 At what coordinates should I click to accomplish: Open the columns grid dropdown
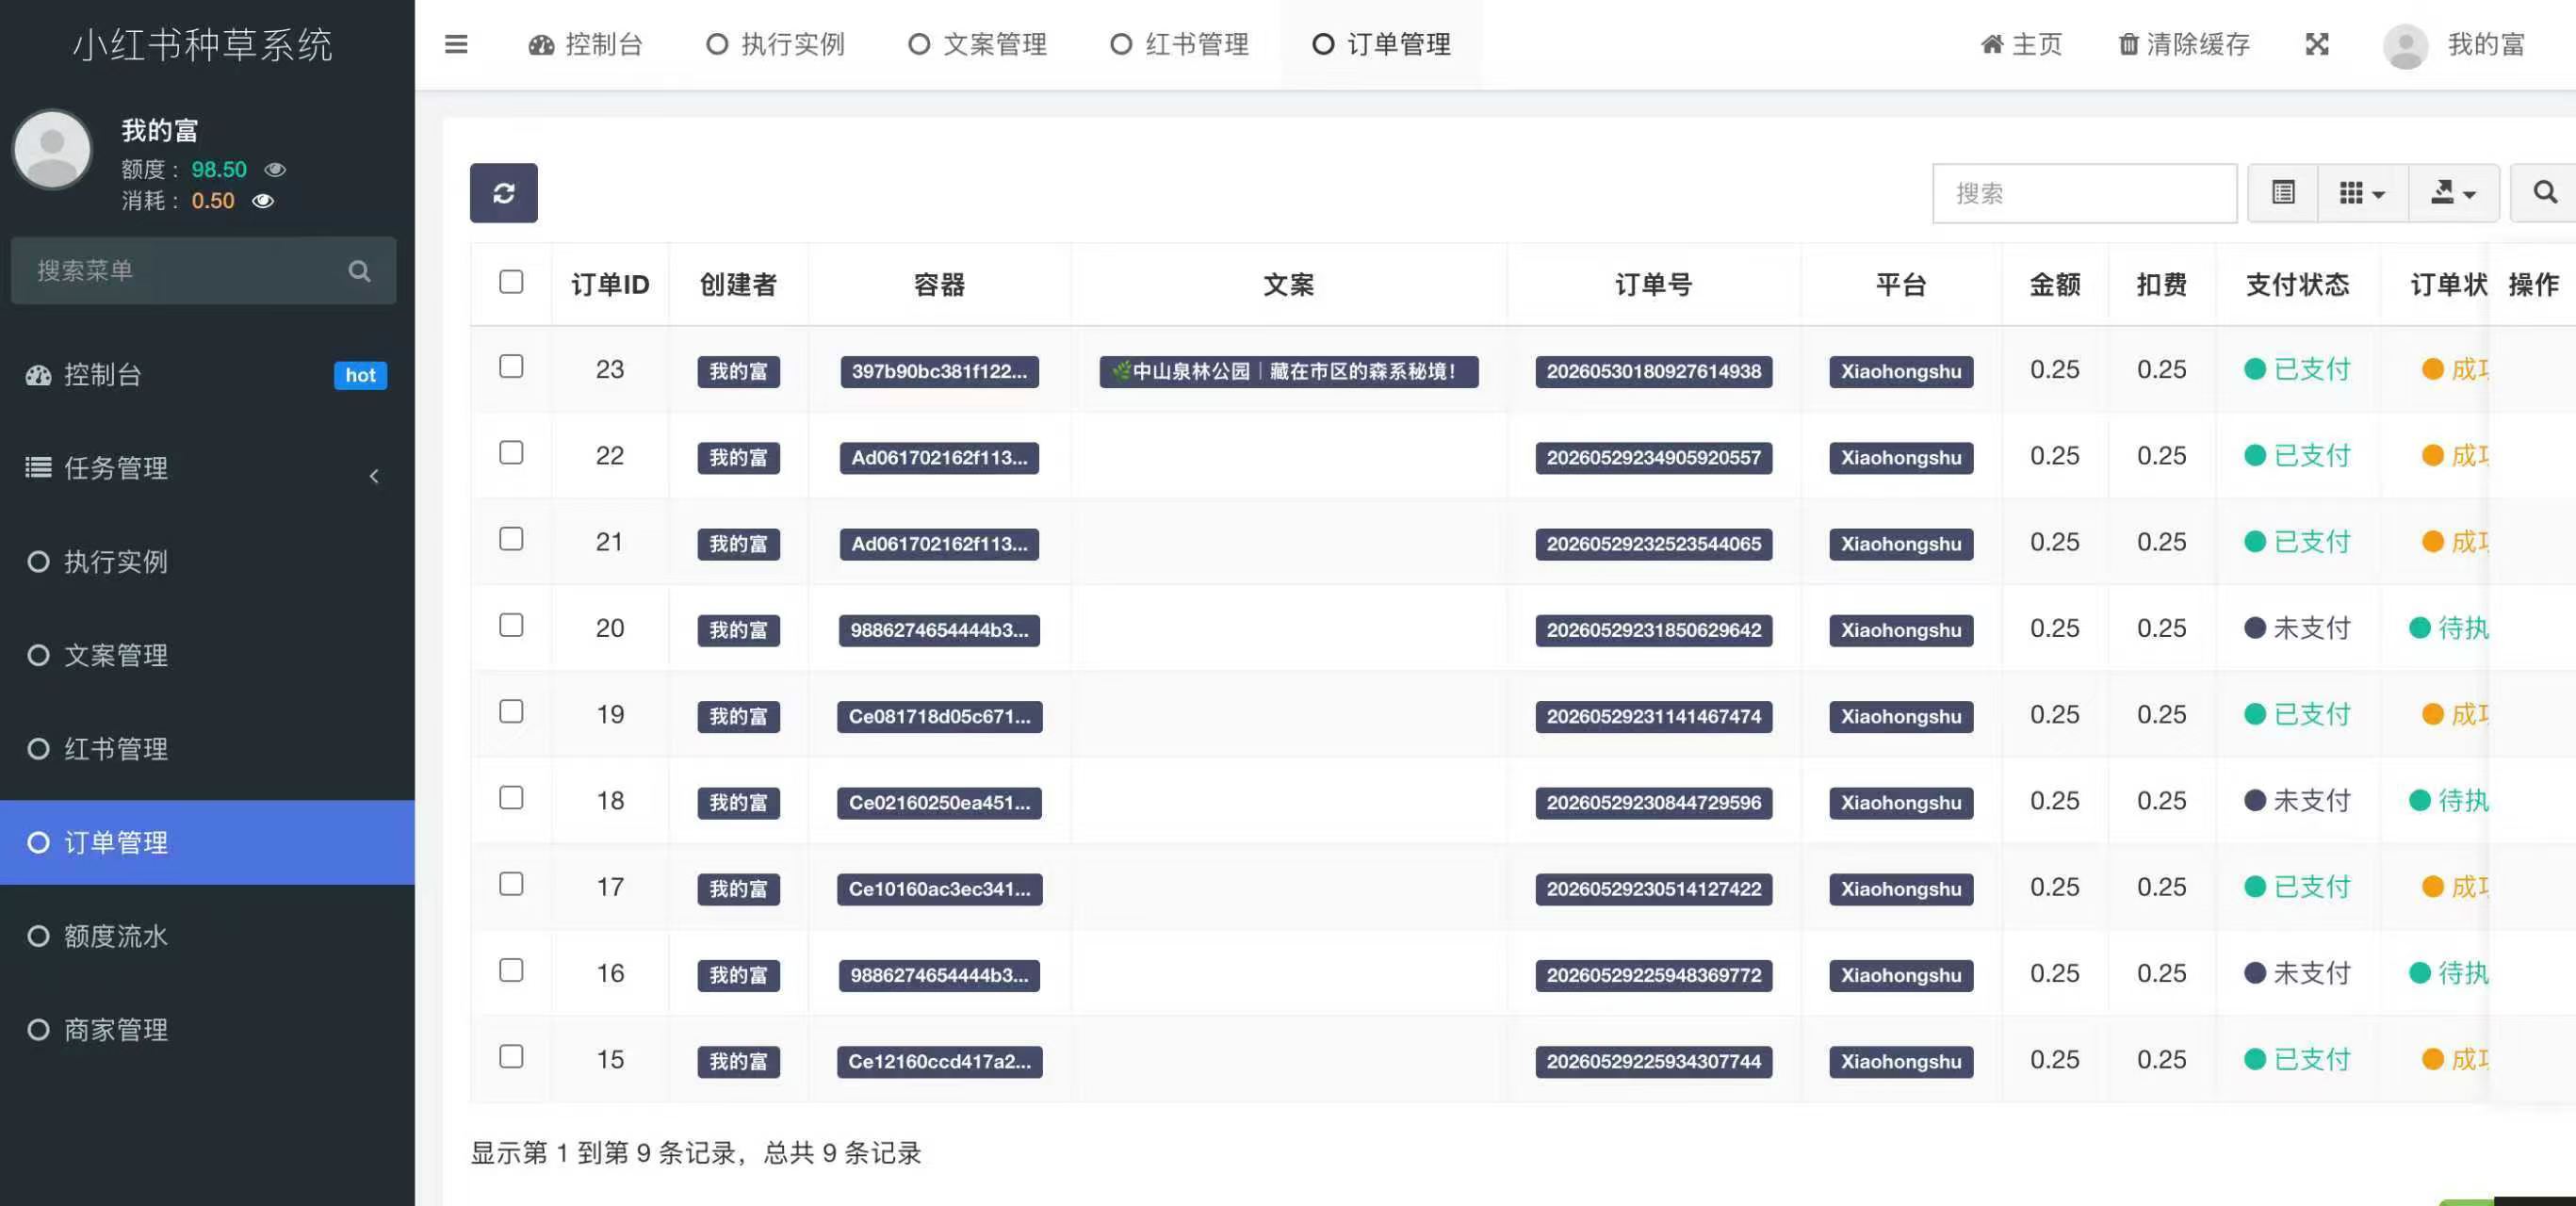(x=2363, y=192)
